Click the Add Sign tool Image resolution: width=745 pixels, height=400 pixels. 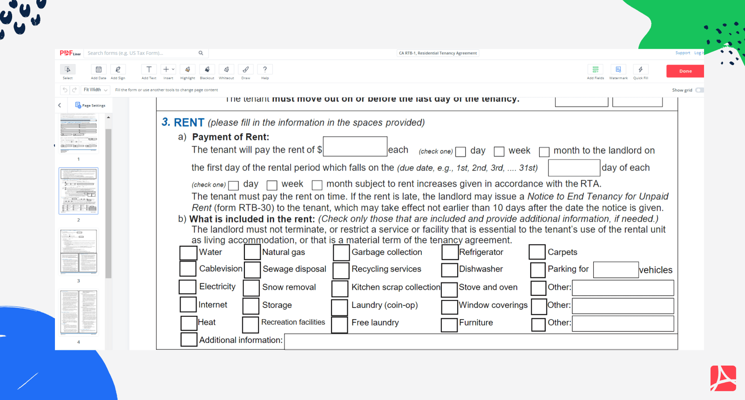click(x=118, y=69)
